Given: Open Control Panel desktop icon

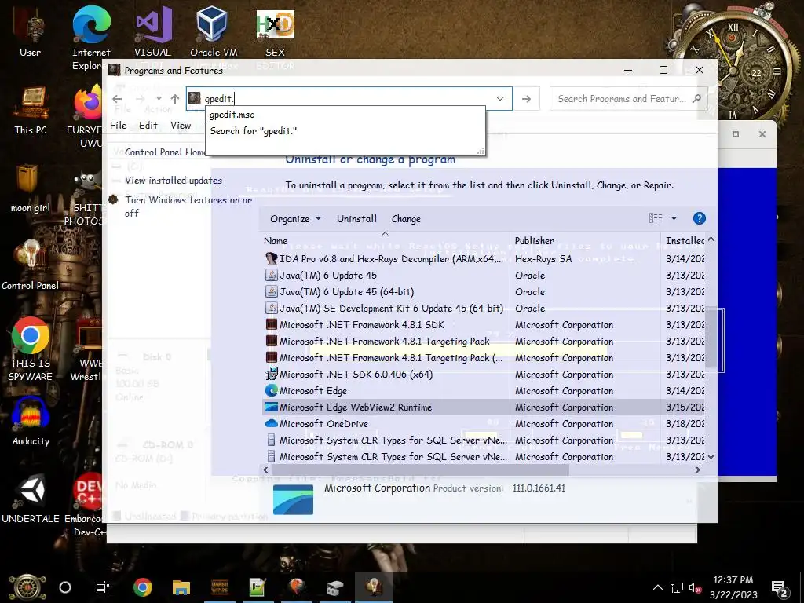Looking at the screenshot, I should (x=31, y=265).
